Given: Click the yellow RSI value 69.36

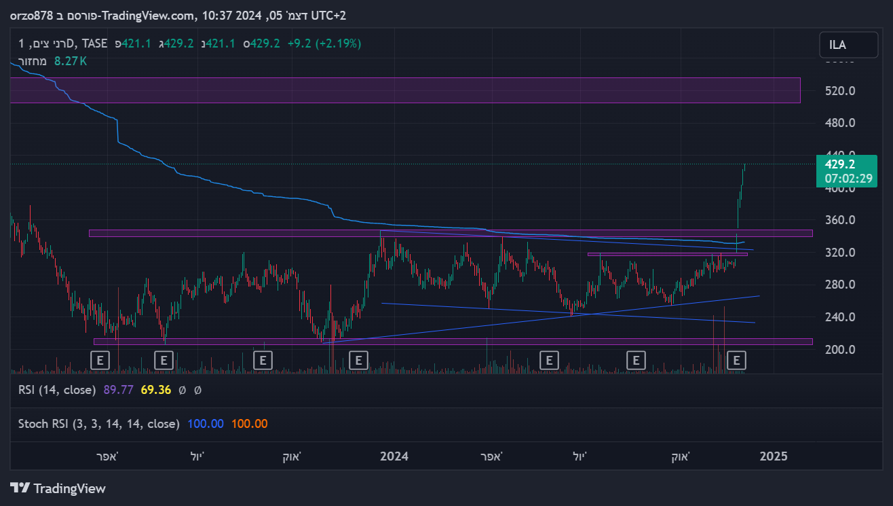Looking at the screenshot, I should click(x=155, y=390).
